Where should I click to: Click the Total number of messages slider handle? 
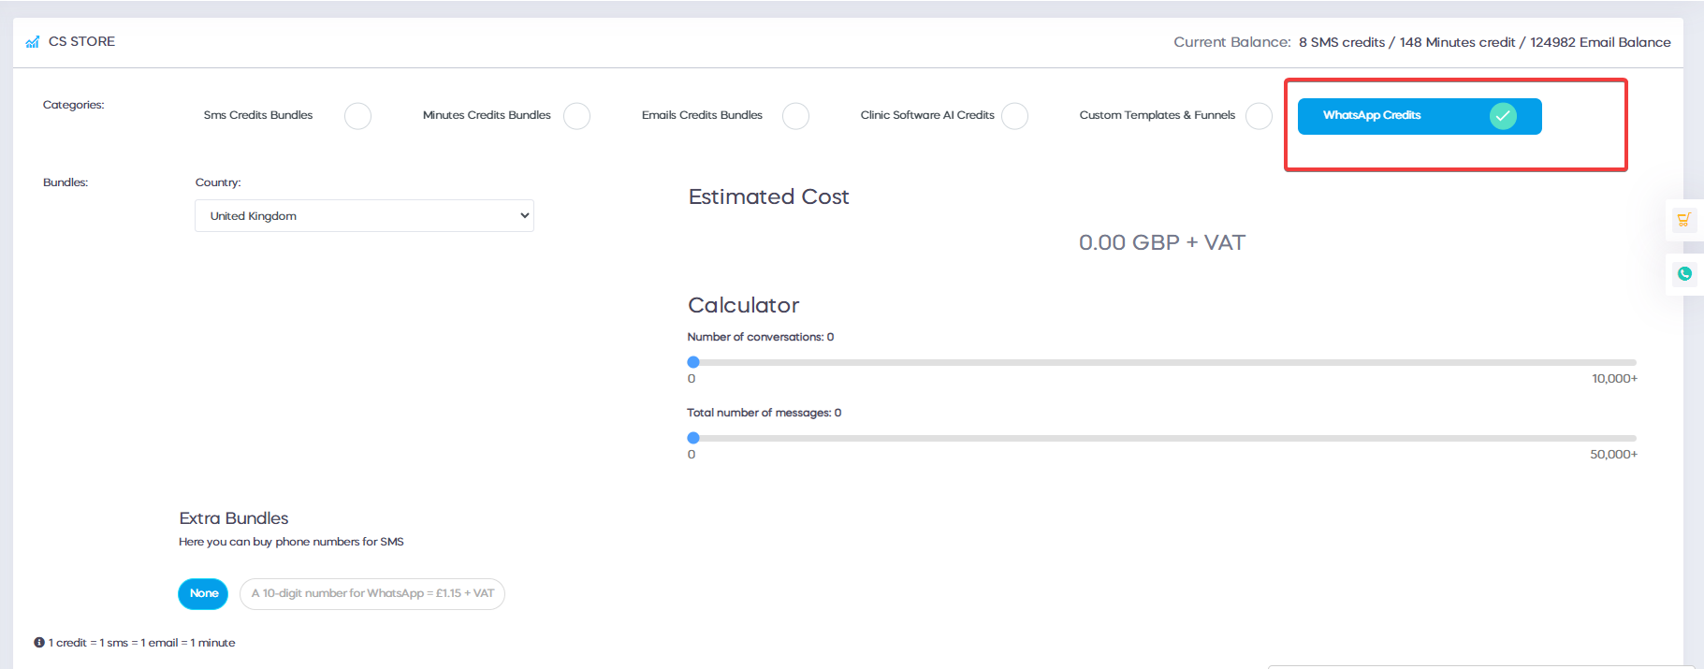click(x=693, y=438)
